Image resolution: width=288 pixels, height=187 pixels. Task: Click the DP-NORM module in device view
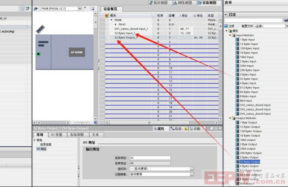[x=77, y=52]
